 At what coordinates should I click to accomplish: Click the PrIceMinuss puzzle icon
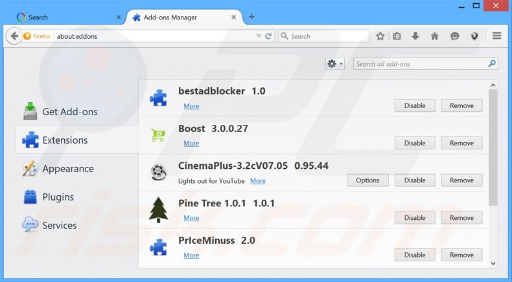[x=158, y=247]
